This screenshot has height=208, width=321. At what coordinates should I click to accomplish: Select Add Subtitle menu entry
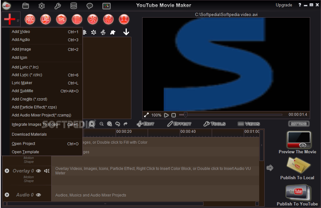coord(46,91)
